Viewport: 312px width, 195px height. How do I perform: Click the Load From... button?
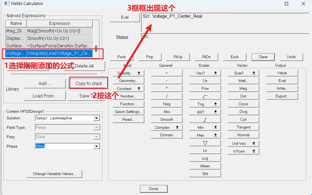pos(45,96)
